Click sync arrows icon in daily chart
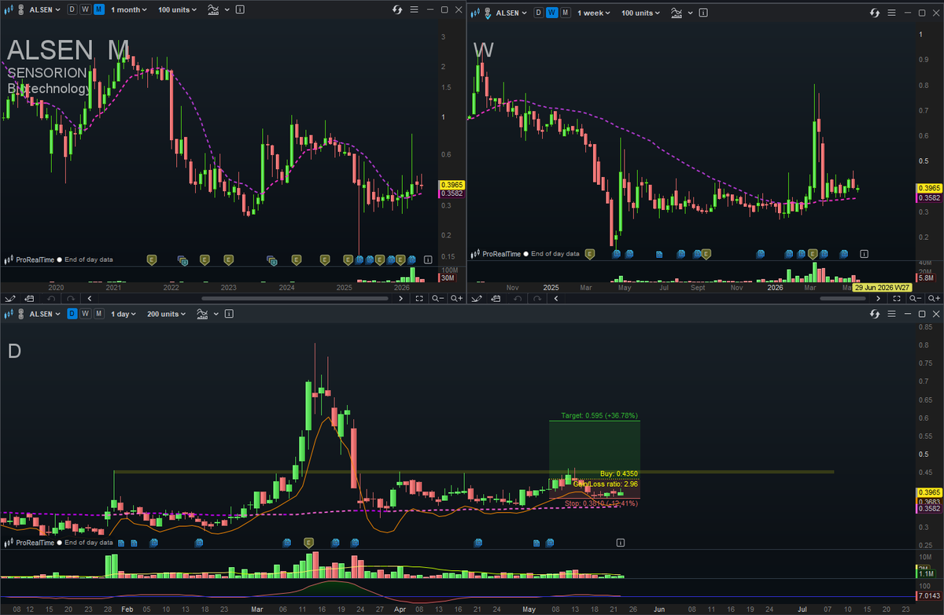The image size is (944, 615). (x=876, y=314)
